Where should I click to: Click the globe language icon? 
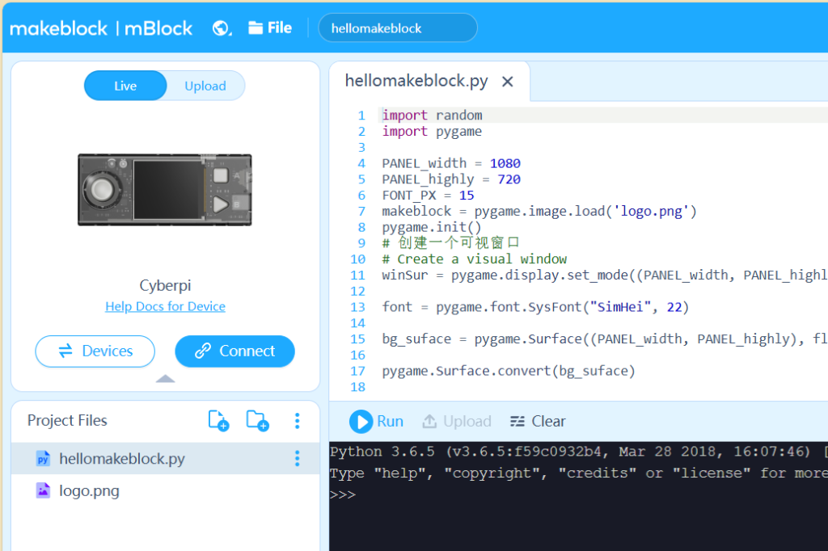(x=222, y=28)
